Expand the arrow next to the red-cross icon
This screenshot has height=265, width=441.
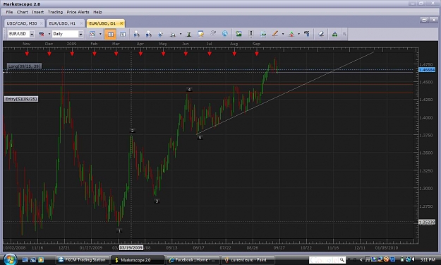(x=49, y=34)
